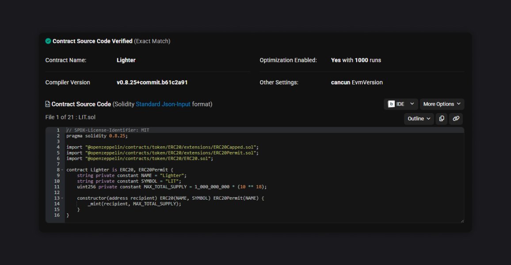Click the 'Compiler Version' label
Screen dimensions: 511x265
(x=68, y=82)
